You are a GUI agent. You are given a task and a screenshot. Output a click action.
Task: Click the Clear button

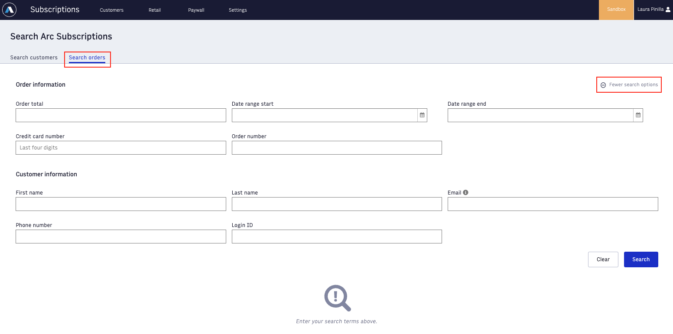[x=603, y=259]
